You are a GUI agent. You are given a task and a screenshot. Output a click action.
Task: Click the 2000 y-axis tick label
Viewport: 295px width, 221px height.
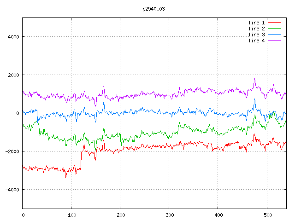pyautogui.click(x=13, y=75)
